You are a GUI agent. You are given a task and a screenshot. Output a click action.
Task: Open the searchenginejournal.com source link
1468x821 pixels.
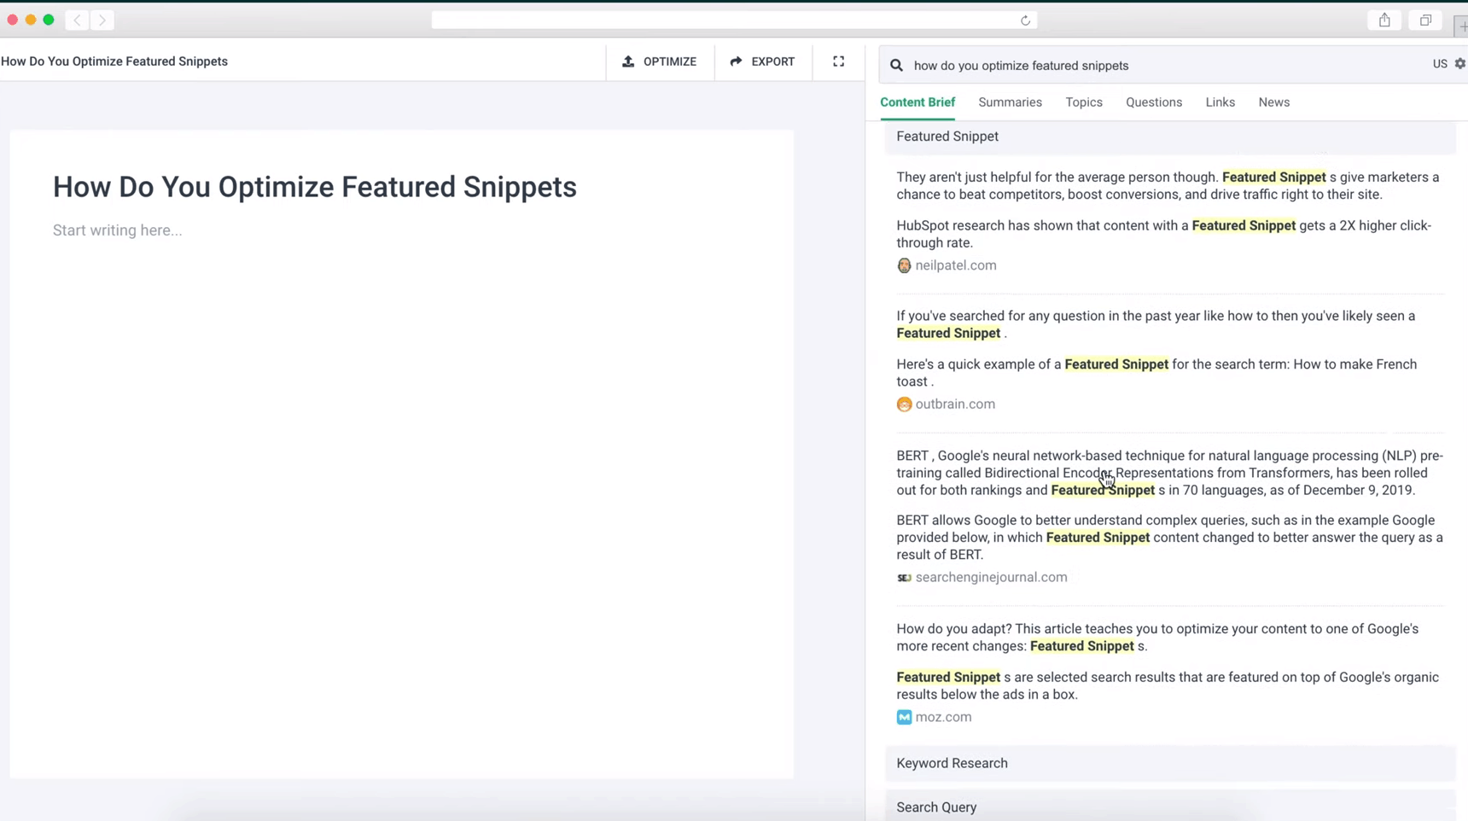[991, 578]
